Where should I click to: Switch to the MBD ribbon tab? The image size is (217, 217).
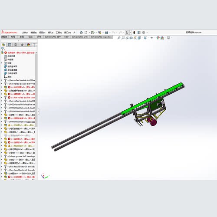pyautogui.click(x=66, y=37)
